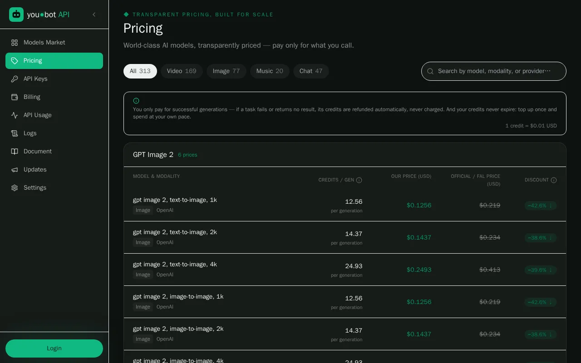Click the magnifier icon in search box
The image size is (581, 363).
[430, 71]
